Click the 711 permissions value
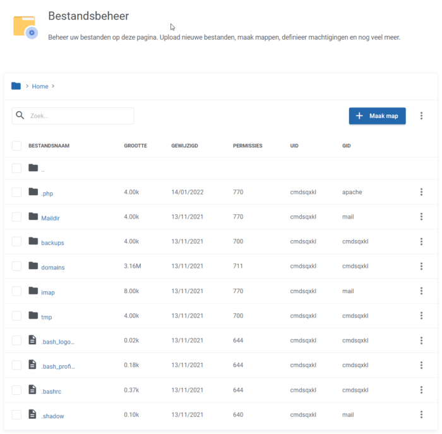 (x=238, y=266)
